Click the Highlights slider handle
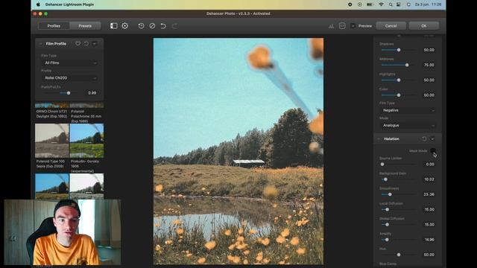 pos(399,80)
